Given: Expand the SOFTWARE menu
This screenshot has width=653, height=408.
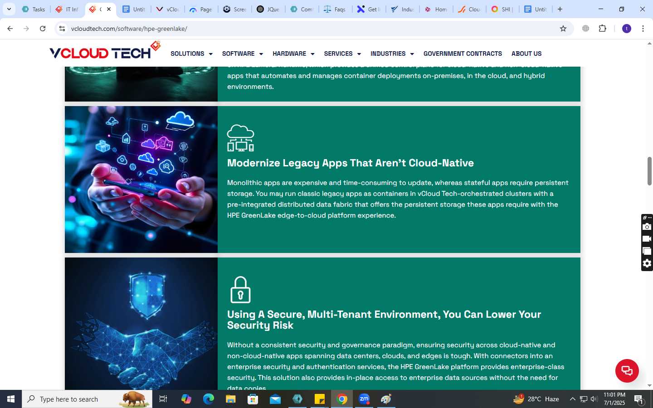Looking at the screenshot, I should point(243,53).
